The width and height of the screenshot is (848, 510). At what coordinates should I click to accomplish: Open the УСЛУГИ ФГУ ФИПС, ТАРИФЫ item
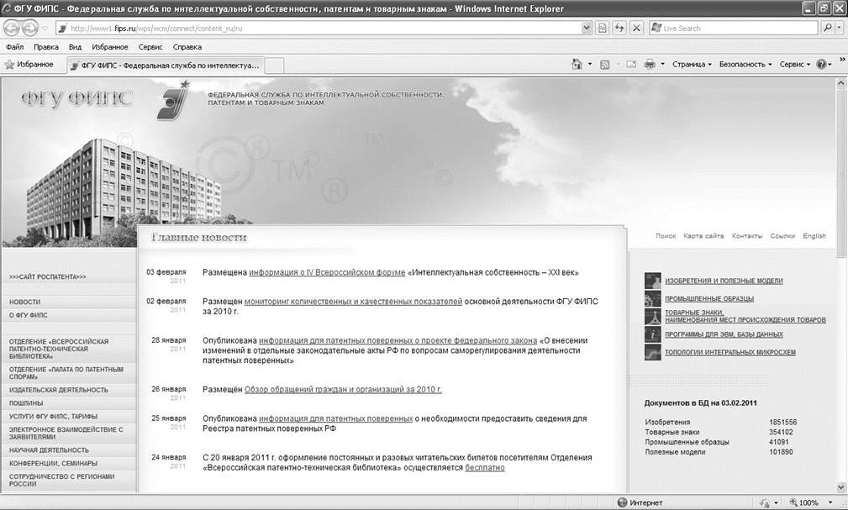tap(53, 417)
